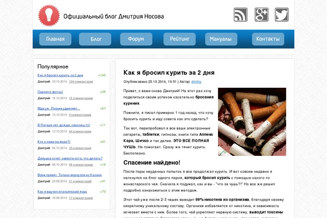327x218 pixels.
Task: Click the Популярное sidebar heading
Action: [53, 66]
